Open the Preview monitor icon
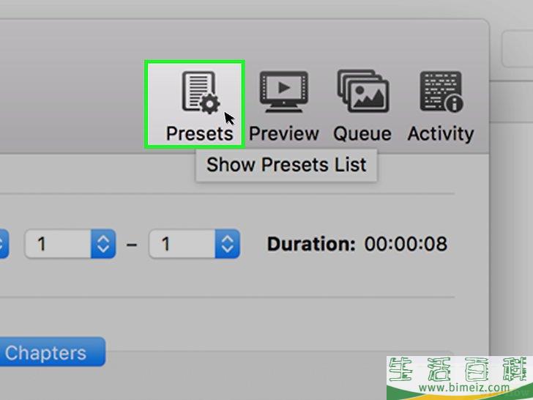Screen dimensions: 533x400 (x=283, y=92)
